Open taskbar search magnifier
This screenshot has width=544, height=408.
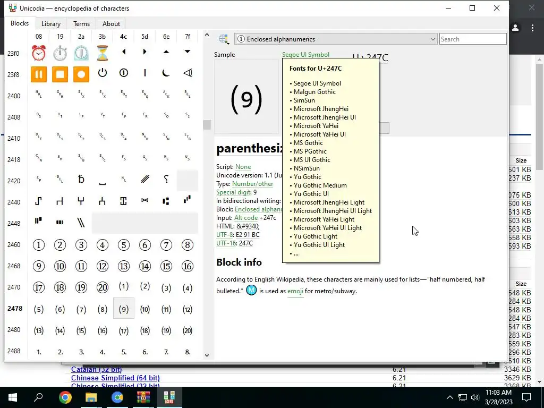point(38,397)
